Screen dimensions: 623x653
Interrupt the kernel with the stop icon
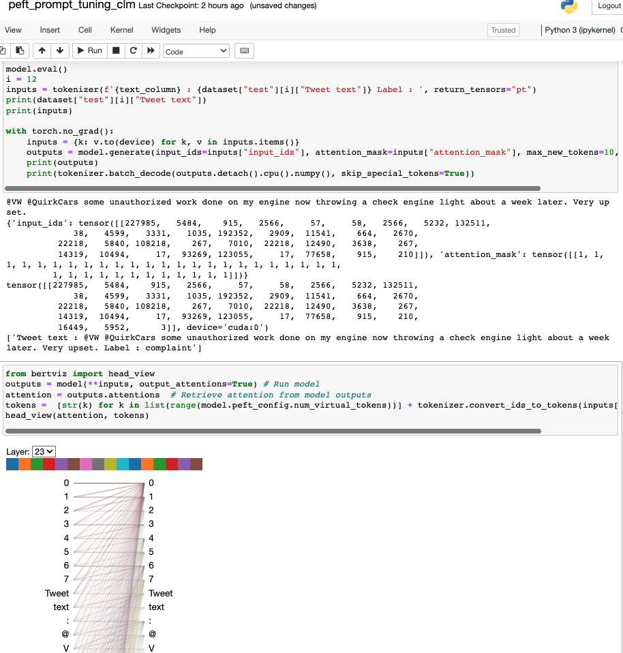[115, 50]
